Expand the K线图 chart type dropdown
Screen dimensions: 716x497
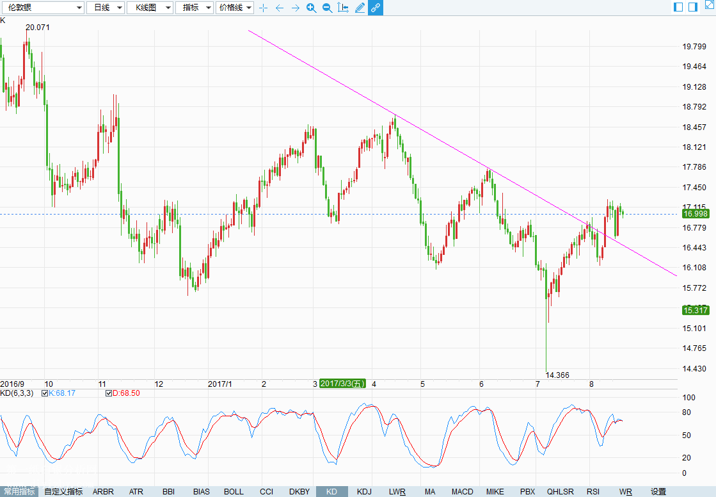coord(150,8)
